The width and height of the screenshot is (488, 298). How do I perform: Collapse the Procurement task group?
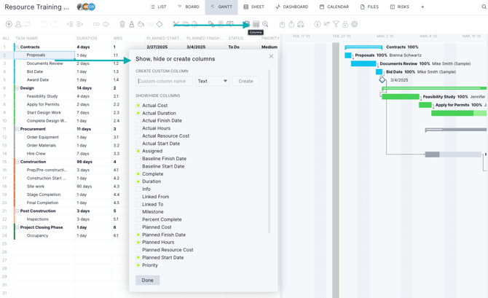(17, 129)
